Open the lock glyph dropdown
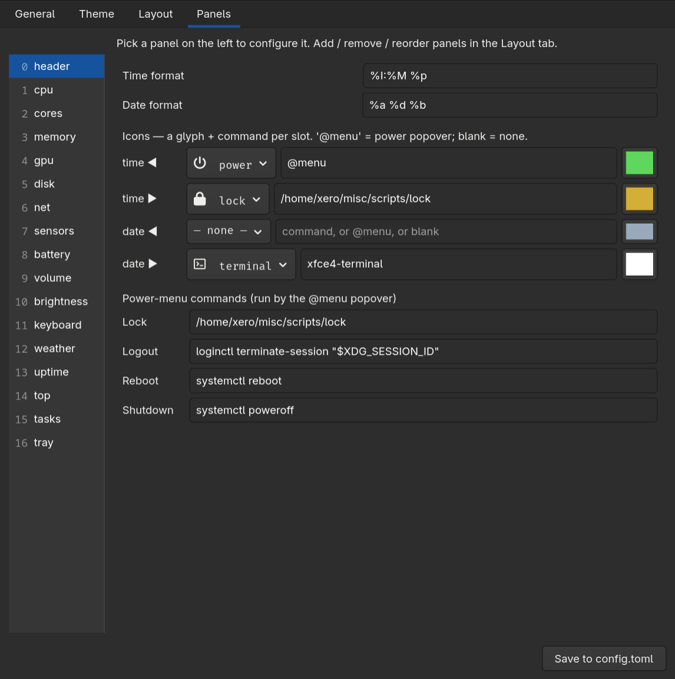The image size is (675, 679). click(x=228, y=199)
